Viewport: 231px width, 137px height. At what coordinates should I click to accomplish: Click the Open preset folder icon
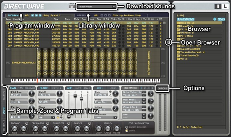click(71, 6)
